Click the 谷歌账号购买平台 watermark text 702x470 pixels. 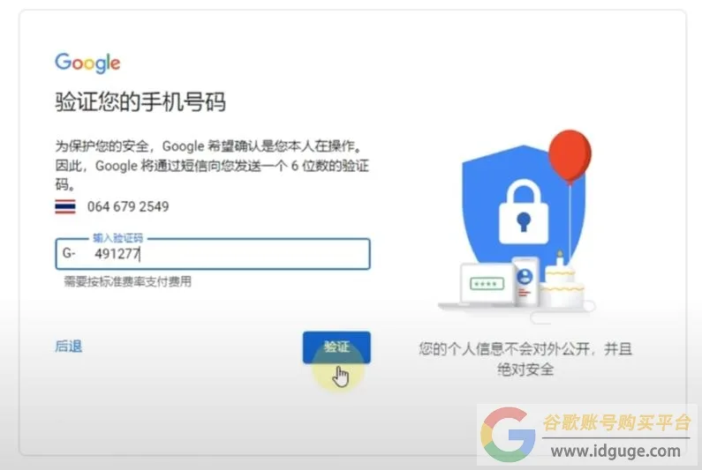point(616,422)
